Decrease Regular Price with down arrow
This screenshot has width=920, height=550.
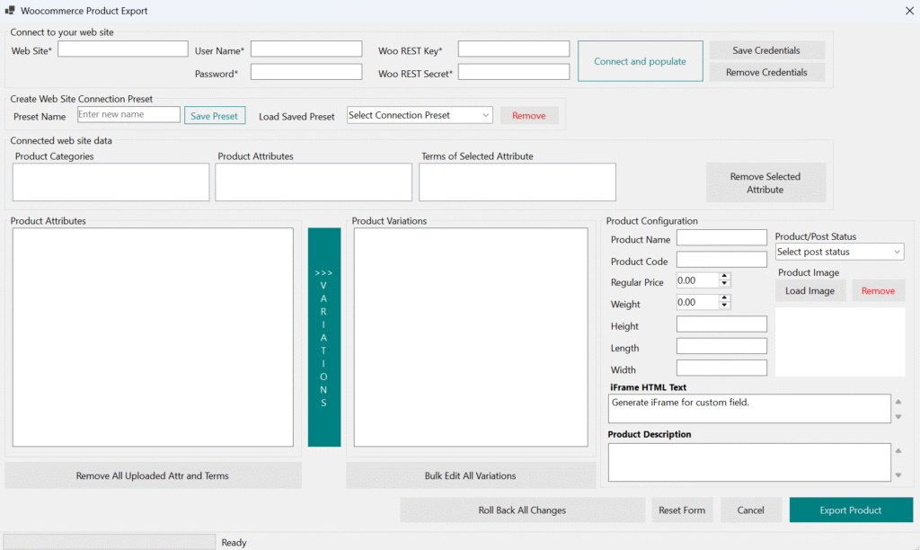[725, 284]
